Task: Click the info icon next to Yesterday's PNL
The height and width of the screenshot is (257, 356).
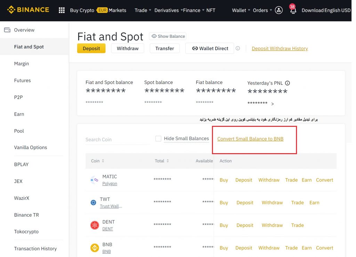Action: (288, 83)
